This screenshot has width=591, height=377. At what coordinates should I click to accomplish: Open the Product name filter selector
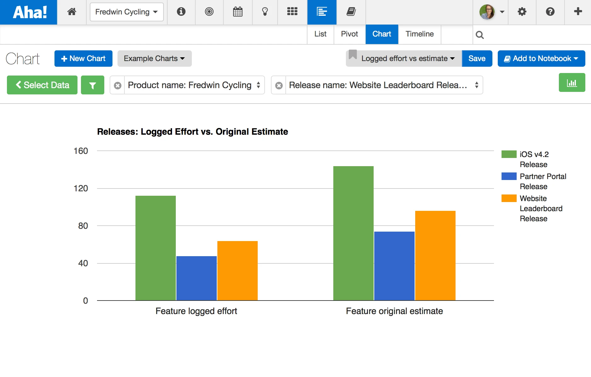point(194,85)
